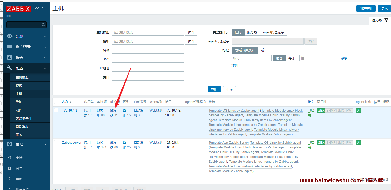391x190 pixels.
Task: Click the 已启用 status for 172.16.1.8
Action: tap(311, 113)
